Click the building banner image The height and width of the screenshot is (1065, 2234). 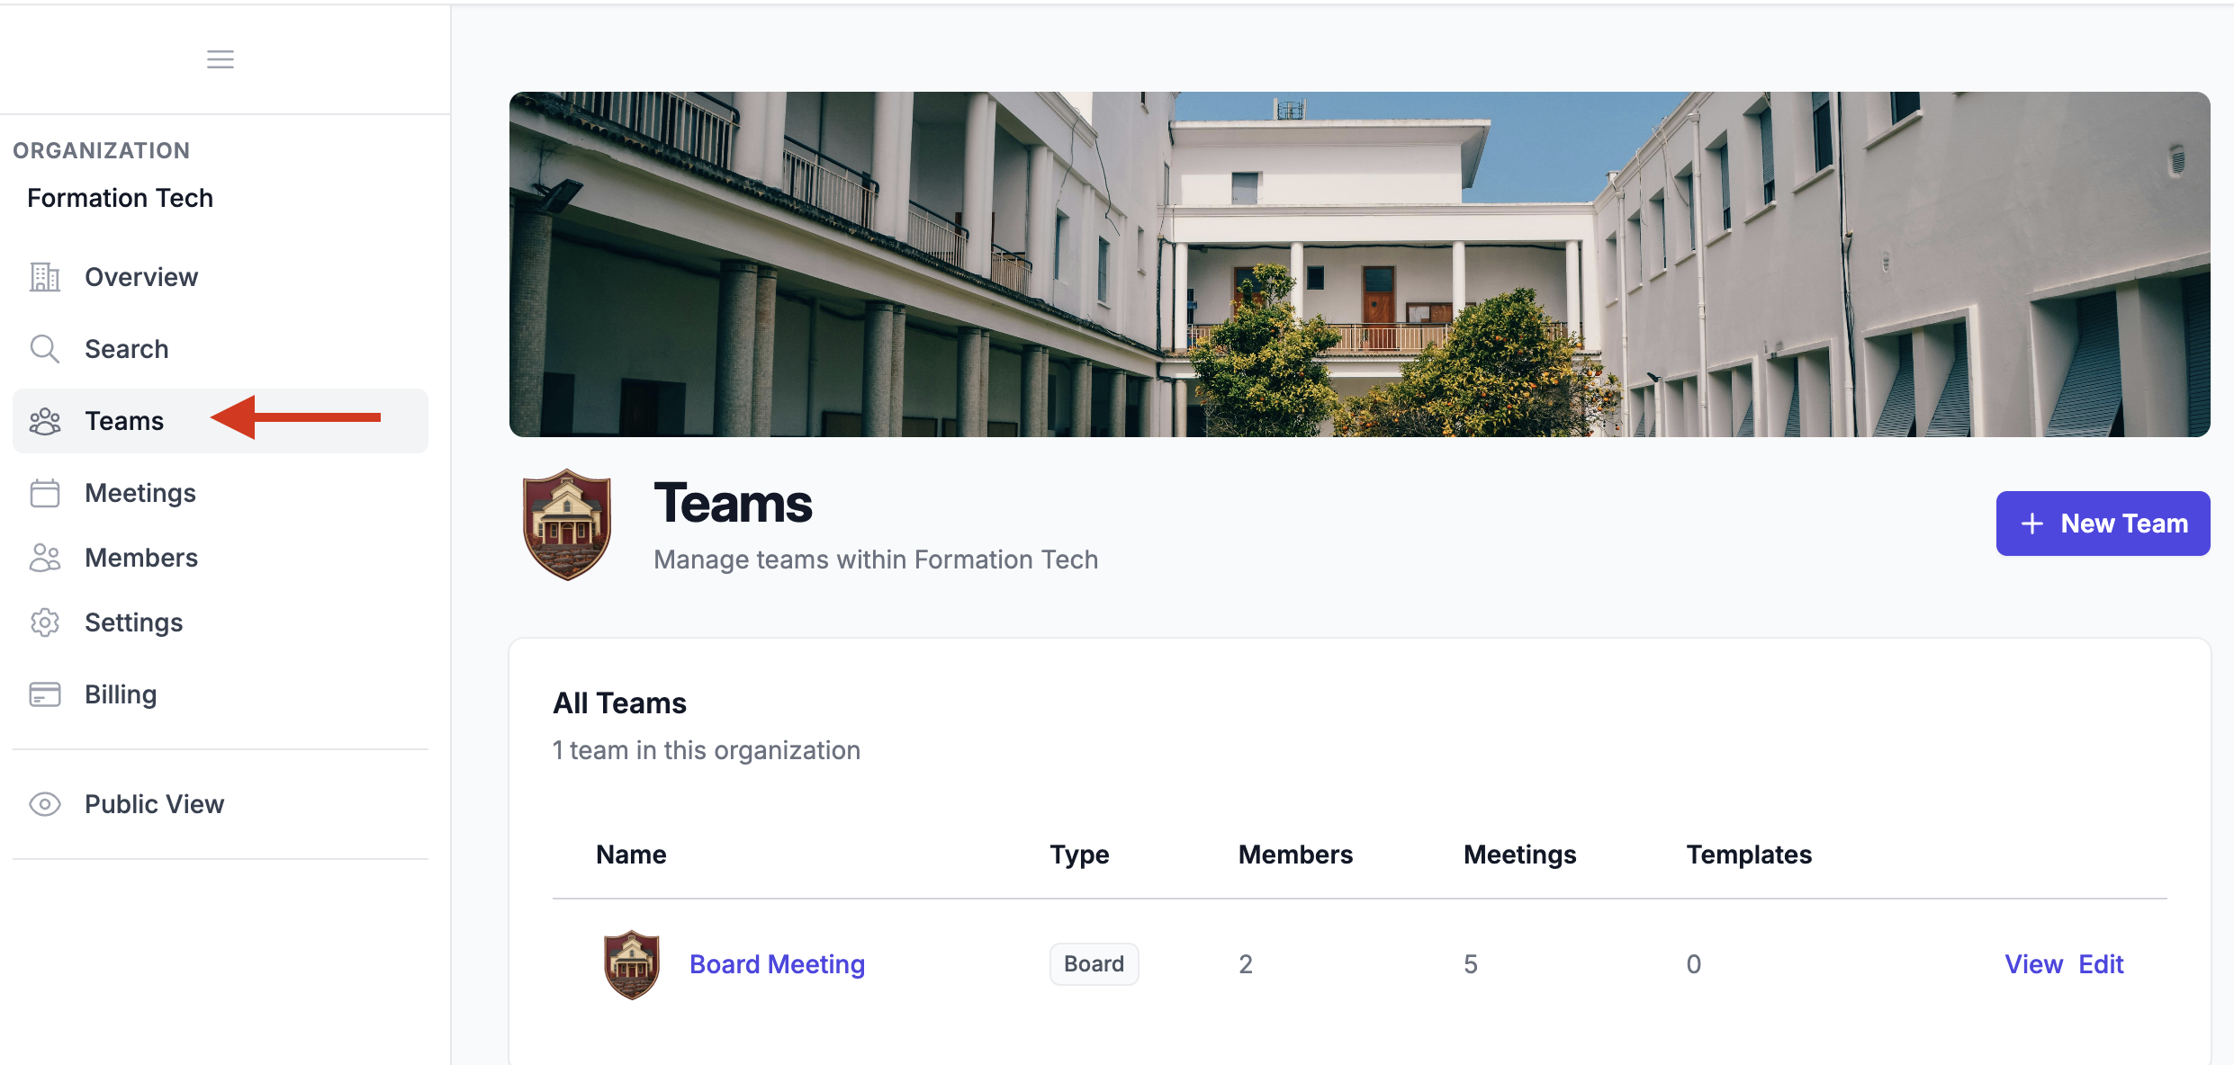click(1359, 264)
